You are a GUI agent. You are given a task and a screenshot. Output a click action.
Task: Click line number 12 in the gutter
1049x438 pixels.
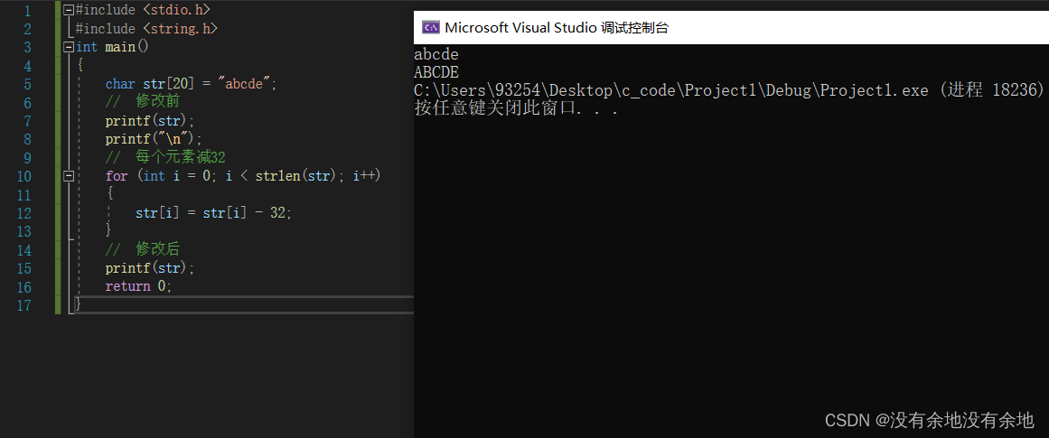24,213
